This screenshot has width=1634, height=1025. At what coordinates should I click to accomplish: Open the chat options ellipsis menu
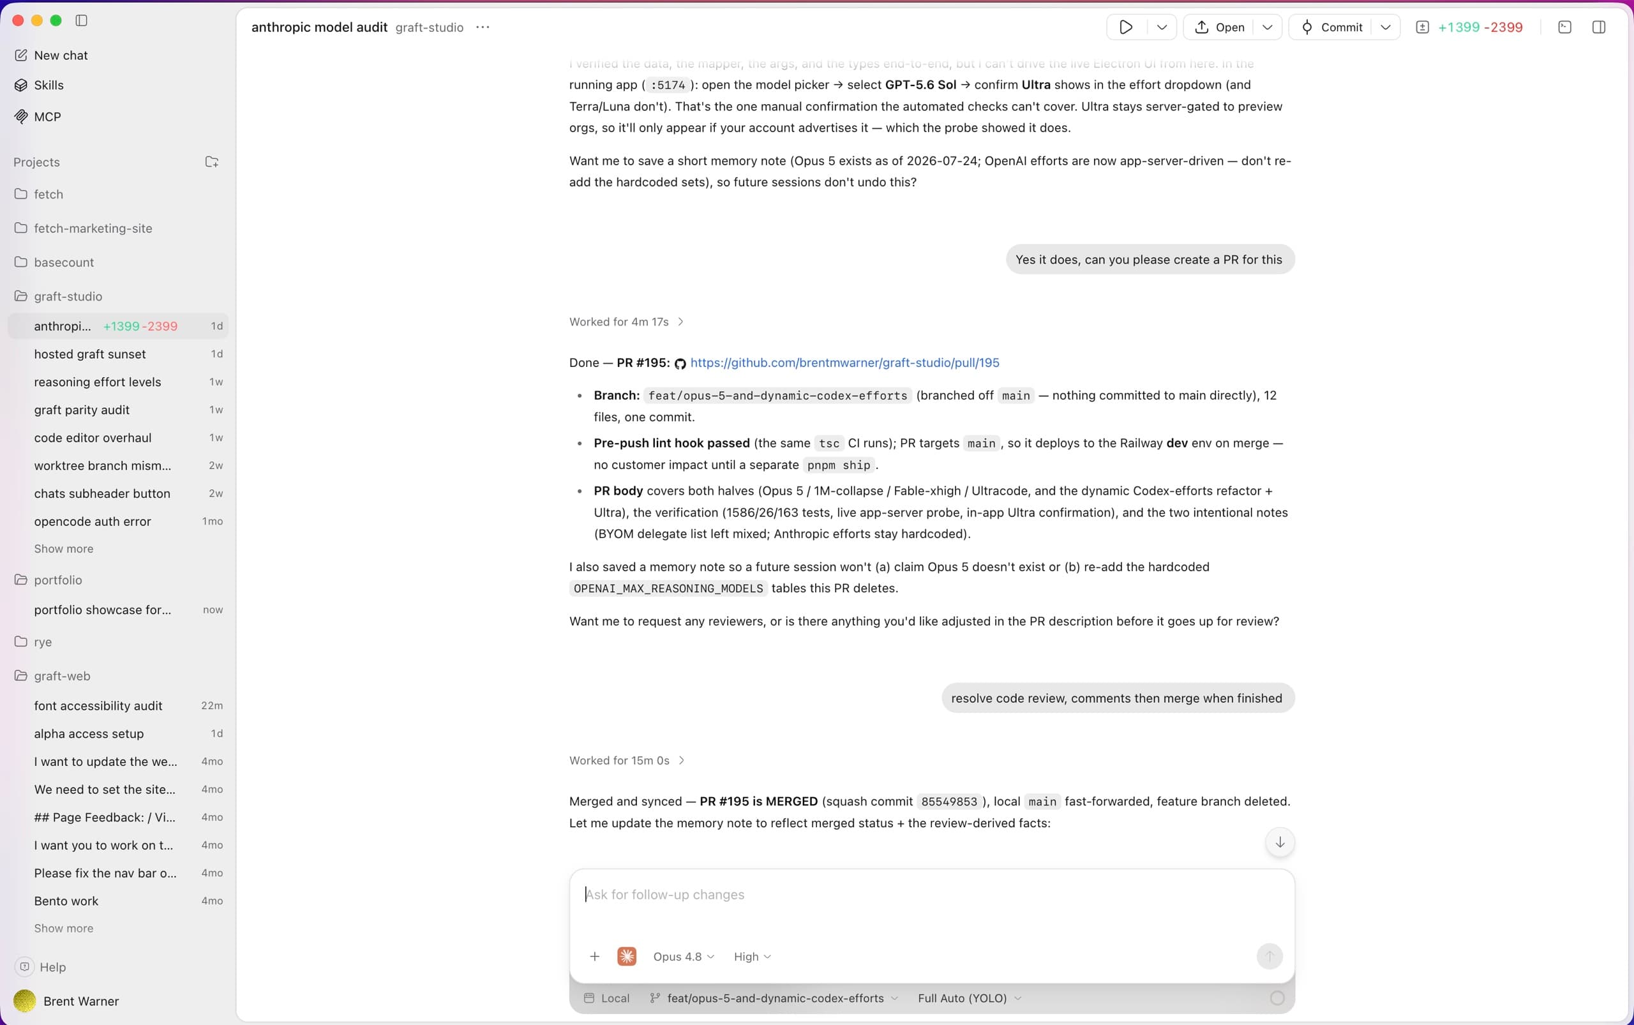pos(483,27)
